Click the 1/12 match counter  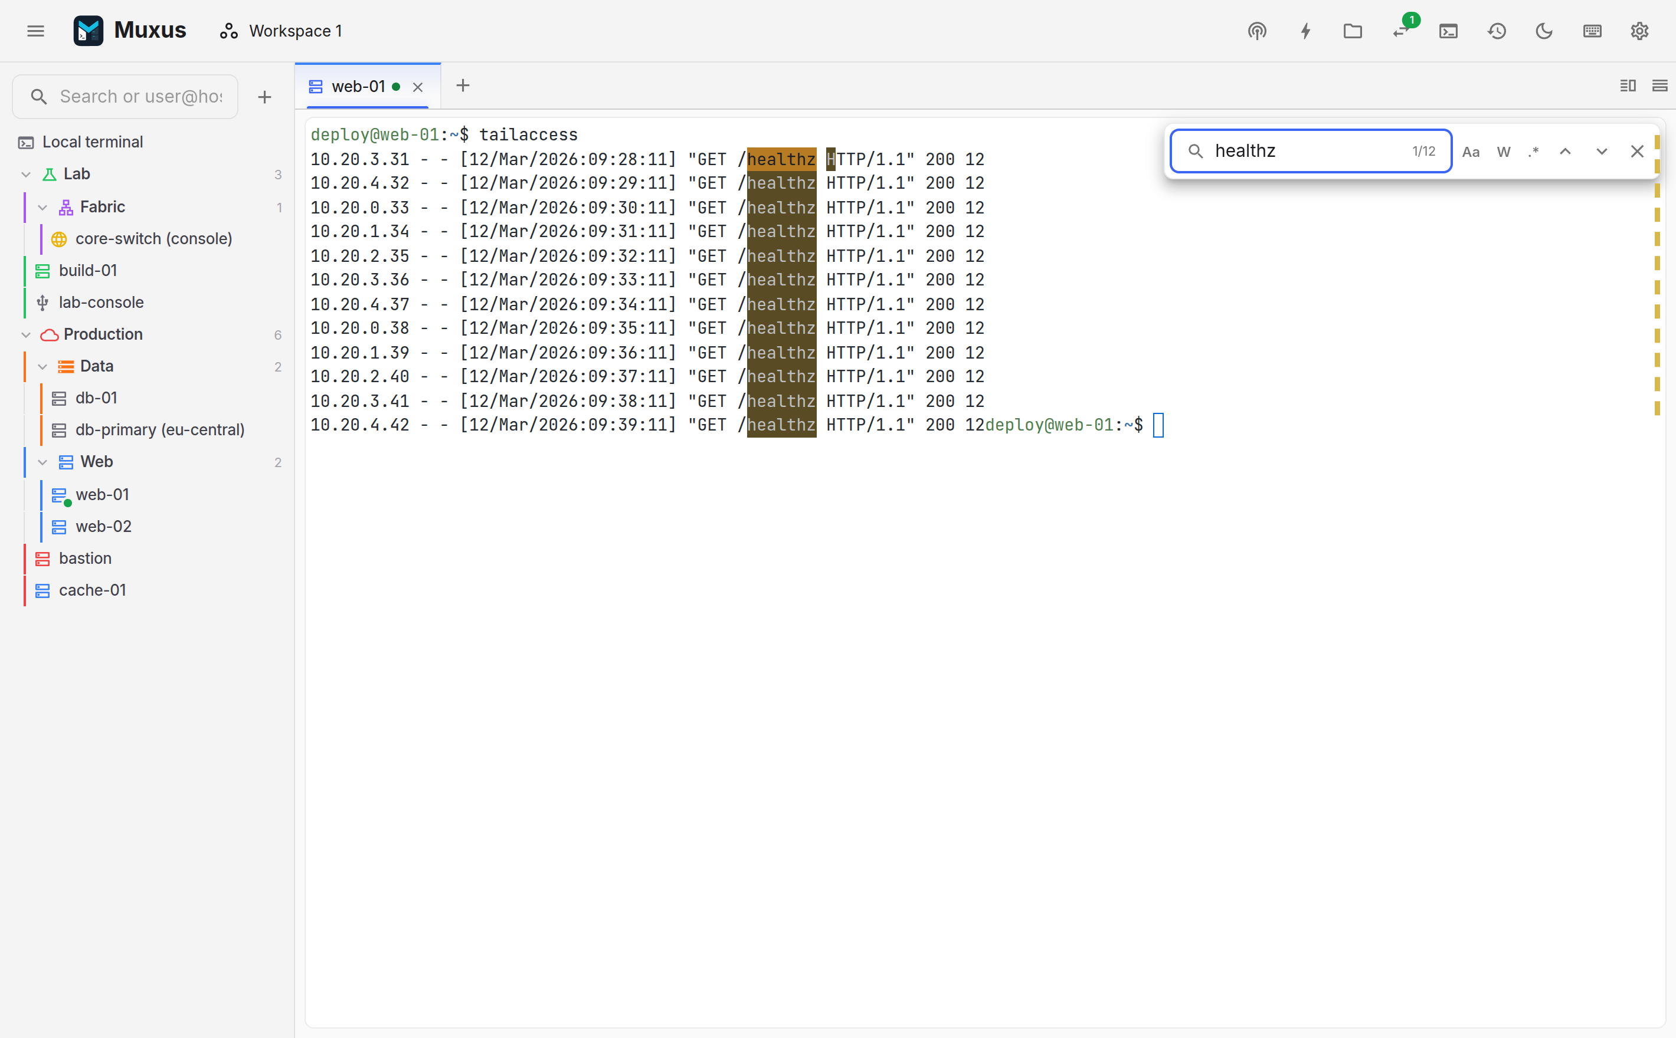[1423, 151]
